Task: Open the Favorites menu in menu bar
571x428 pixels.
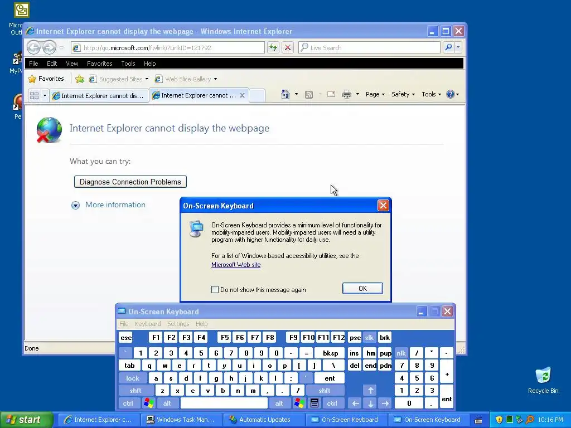Action: (99, 64)
